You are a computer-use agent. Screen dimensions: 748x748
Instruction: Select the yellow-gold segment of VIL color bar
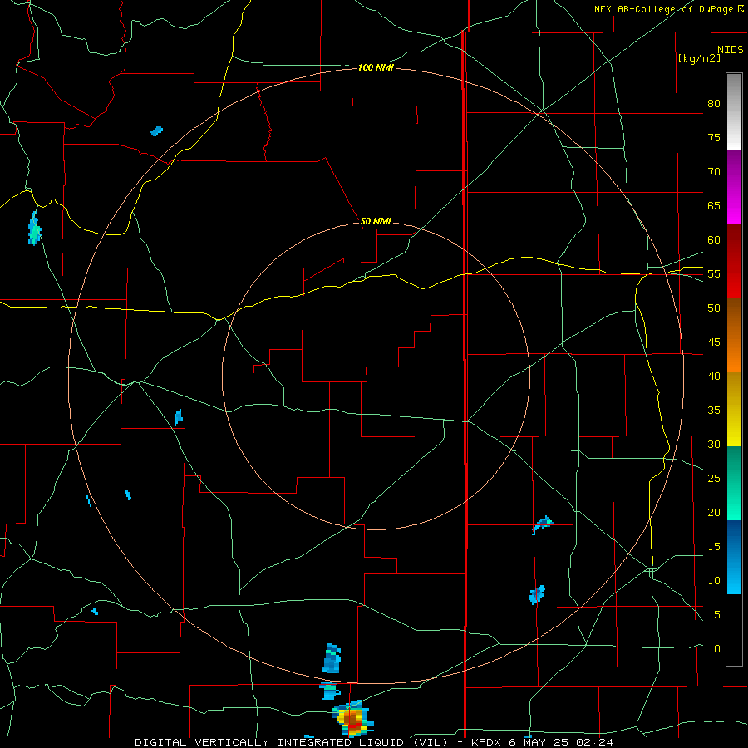pos(734,409)
